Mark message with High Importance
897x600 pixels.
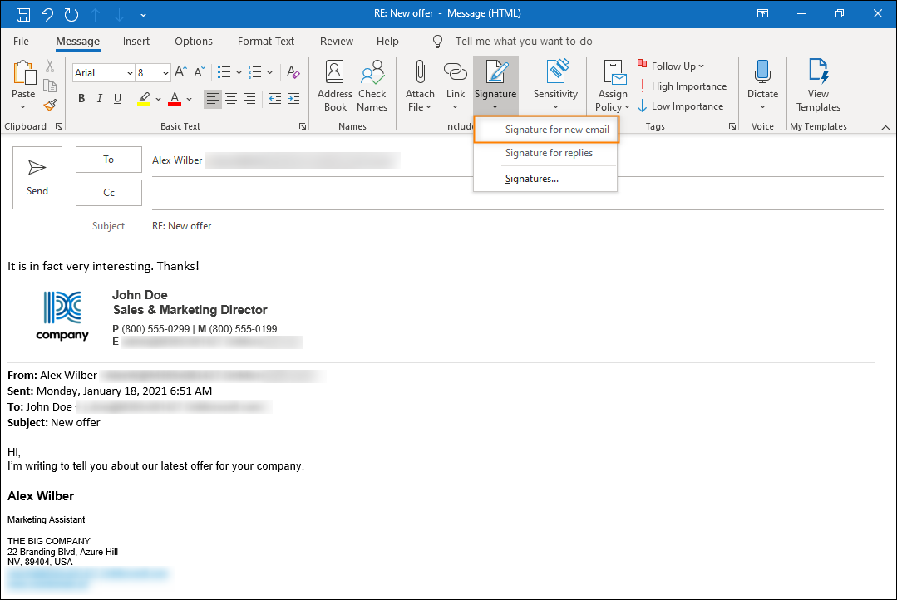click(683, 86)
